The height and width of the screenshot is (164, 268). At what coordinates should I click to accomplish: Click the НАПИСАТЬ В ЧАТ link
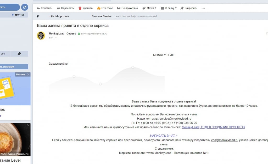point(164,136)
